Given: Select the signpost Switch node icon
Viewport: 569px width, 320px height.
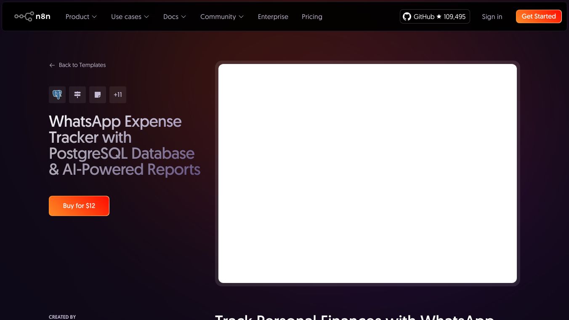Looking at the screenshot, I should pyautogui.click(x=77, y=95).
